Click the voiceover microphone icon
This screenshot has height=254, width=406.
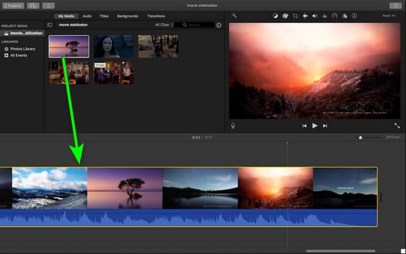point(233,126)
